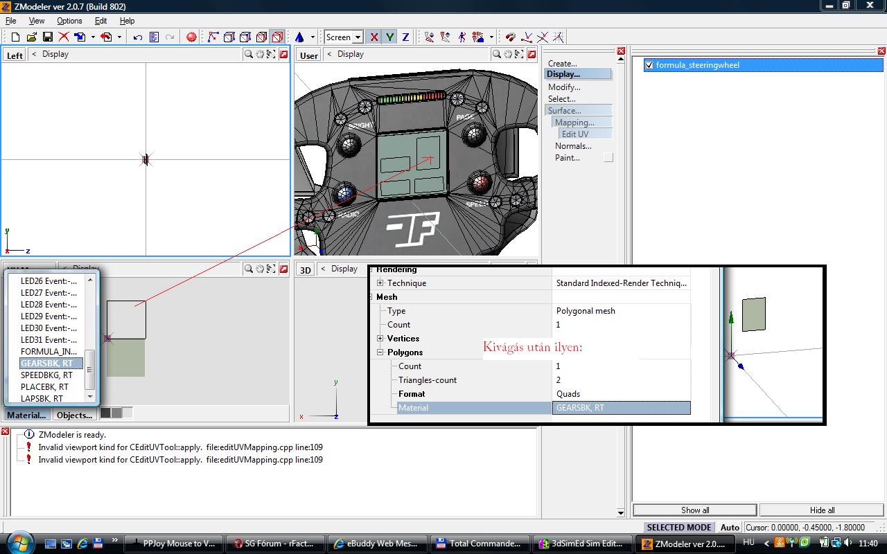Viewport: 887px width, 554px height.
Task: Maximize User viewport with red arrow icon
Action: pyautogui.click(x=532, y=54)
